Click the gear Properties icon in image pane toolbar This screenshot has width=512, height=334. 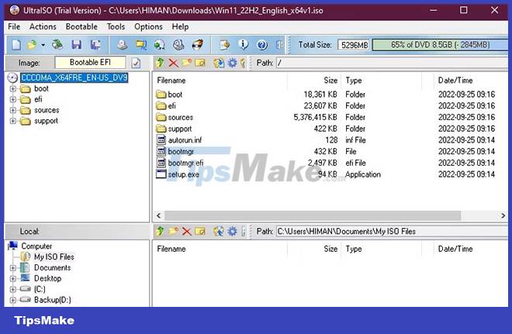coord(232,63)
